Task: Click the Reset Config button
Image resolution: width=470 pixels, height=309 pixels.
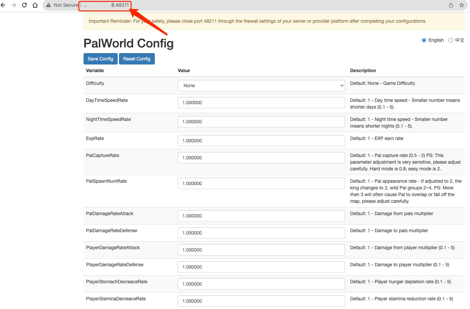Action: pyautogui.click(x=137, y=59)
